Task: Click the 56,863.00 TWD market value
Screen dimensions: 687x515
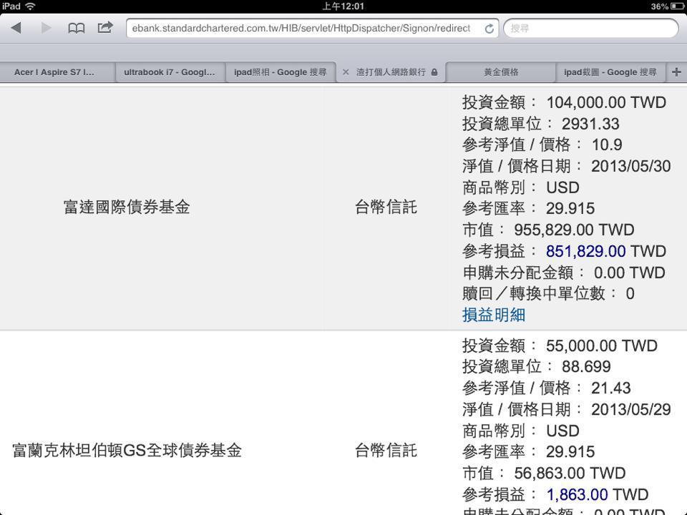Action: [x=570, y=474]
